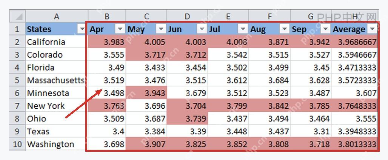Click Colorado's Jun value 3.712

(x=187, y=55)
